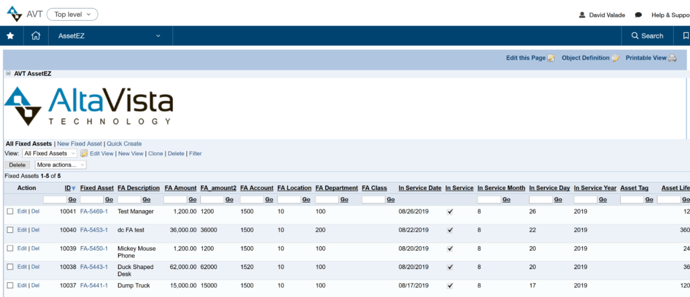This screenshot has height=297, width=690.
Task: Click the ID filter input field
Action: [x=55, y=199]
